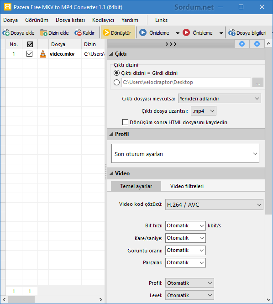Open dropdown arrow next to blue Önizleme

click(x=178, y=33)
